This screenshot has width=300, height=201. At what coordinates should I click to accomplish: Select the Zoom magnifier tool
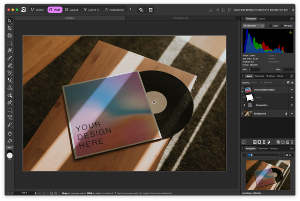coord(10,141)
